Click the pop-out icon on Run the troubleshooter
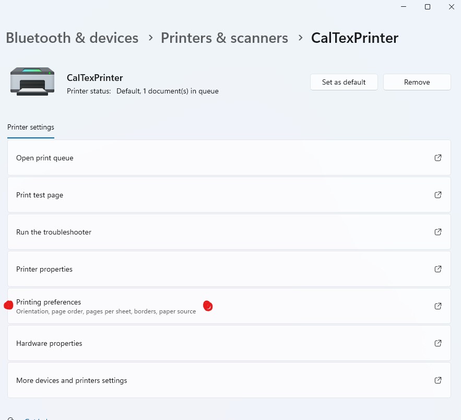This screenshot has height=420, width=461. click(x=438, y=232)
